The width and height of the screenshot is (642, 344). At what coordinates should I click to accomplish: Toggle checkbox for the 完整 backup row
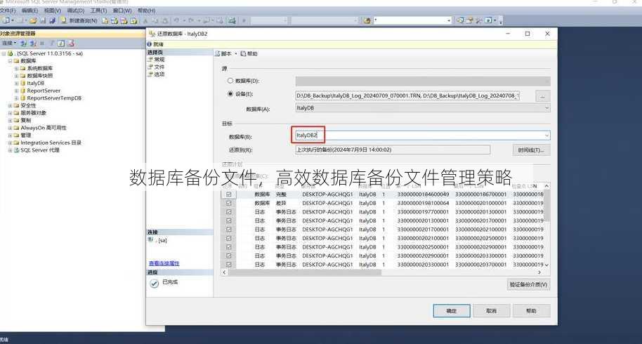pos(228,194)
